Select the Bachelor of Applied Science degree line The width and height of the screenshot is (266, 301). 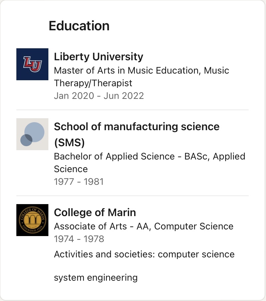[x=150, y=156]
